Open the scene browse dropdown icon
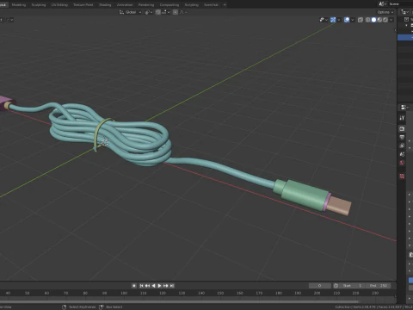This screenshot has height=310, width=413. click(382, 3)
